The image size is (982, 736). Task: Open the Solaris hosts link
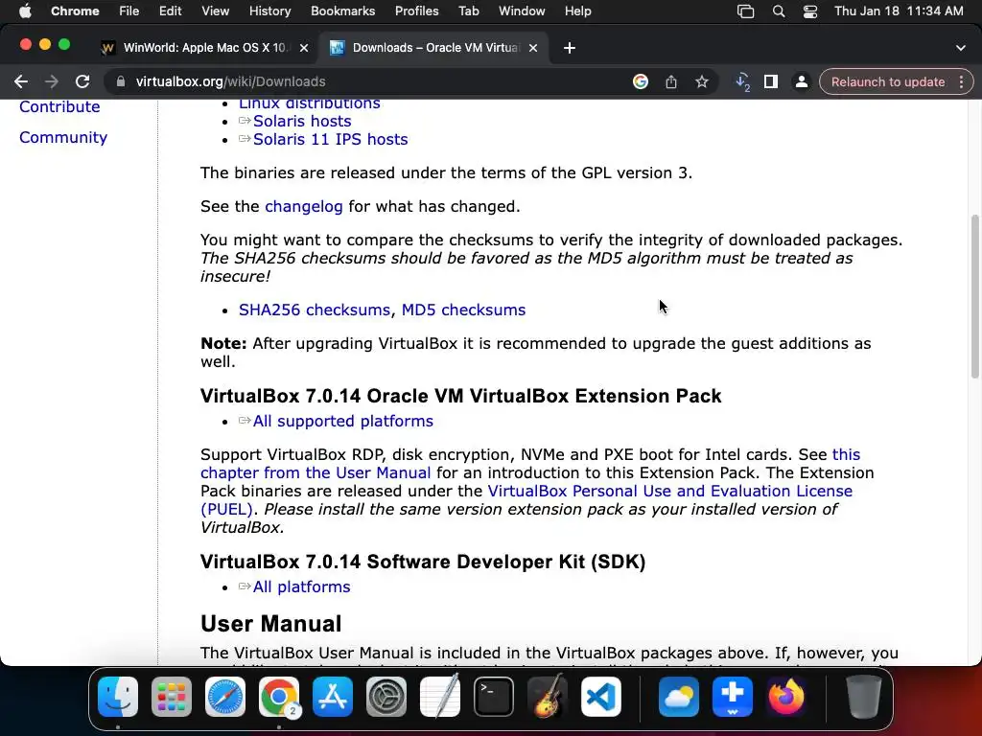point(302,122)
